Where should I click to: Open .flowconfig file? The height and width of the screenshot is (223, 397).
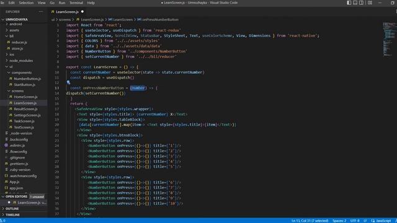click(x=24, y=151)
